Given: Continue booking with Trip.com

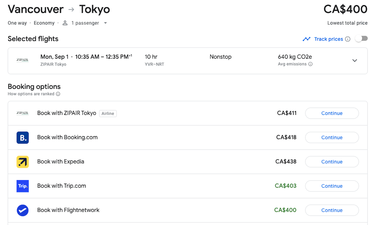Looking at the screenshot, I should (332, 186).
